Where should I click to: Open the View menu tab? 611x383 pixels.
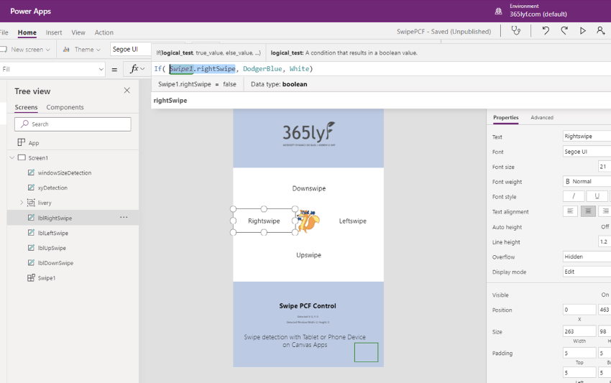78,32
